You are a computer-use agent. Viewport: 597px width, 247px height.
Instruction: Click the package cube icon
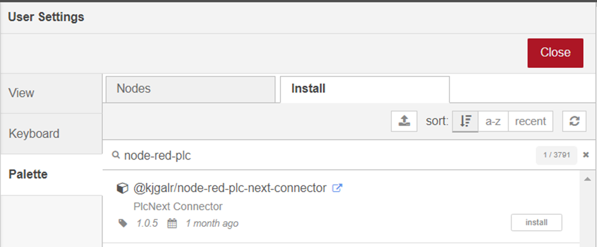pyautogui.click(x=122, y=188)
